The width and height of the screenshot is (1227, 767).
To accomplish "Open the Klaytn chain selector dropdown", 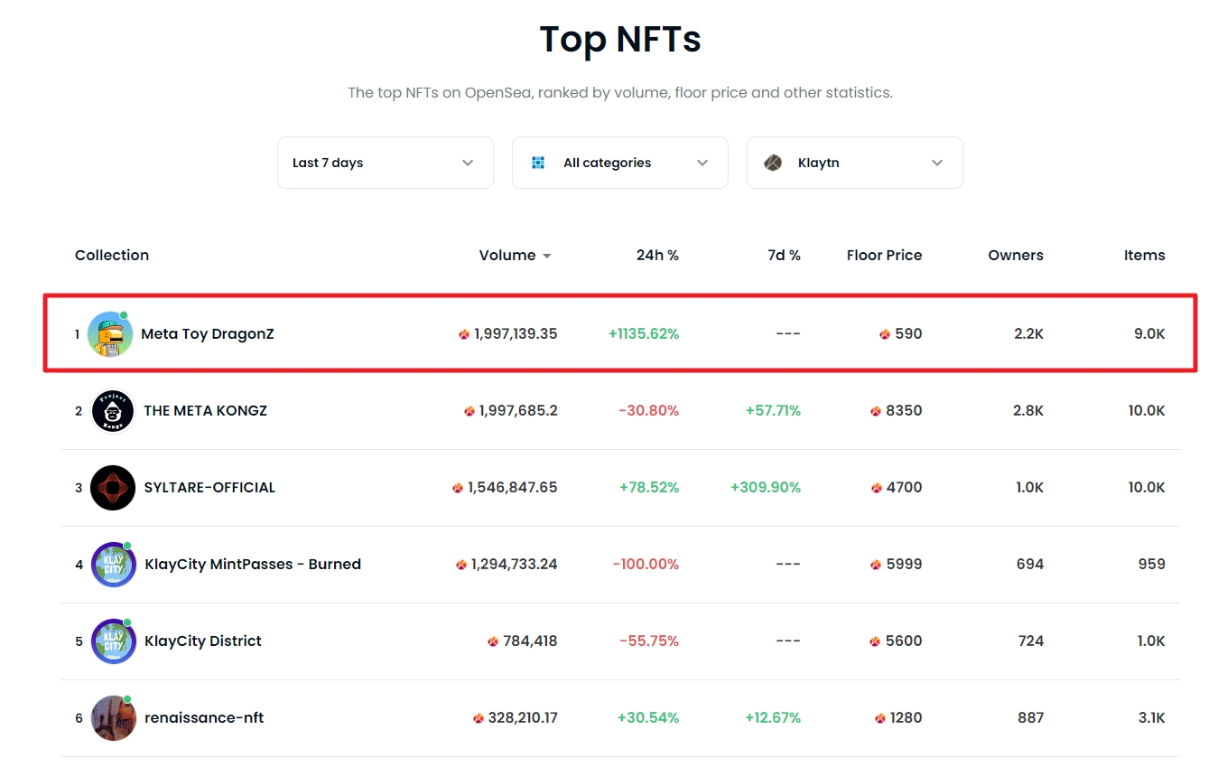I will pos(854,163).
